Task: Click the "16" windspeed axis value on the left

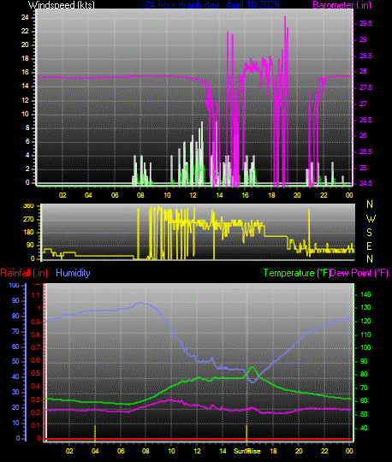Action: coord(25,72)
